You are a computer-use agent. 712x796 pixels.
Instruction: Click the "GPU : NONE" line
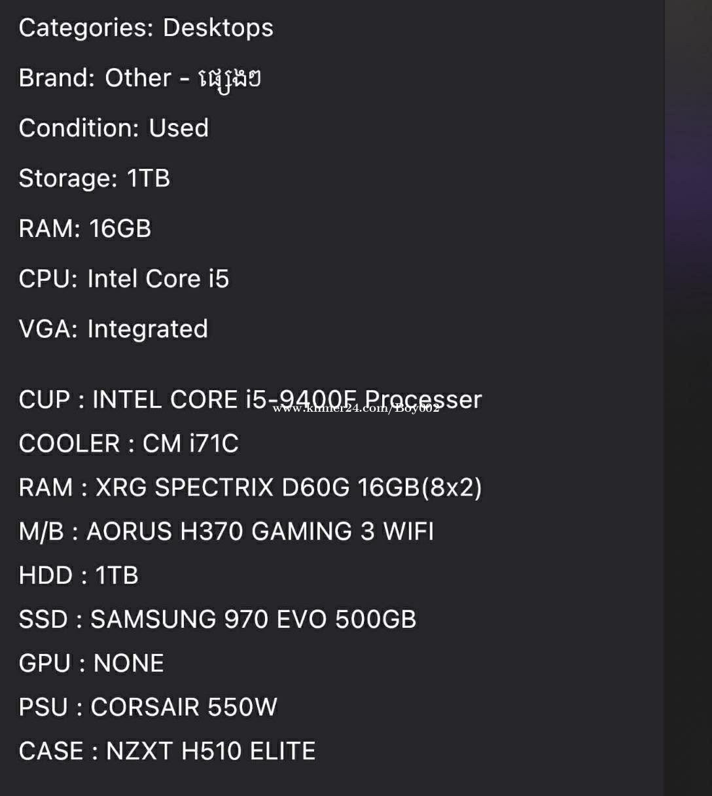coord(91,663)
